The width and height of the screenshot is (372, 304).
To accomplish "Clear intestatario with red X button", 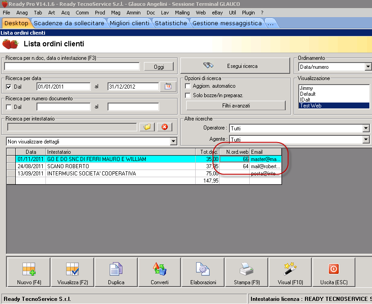I will point(165,127).
